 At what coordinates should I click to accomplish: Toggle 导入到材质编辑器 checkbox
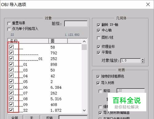coord(100,113)
